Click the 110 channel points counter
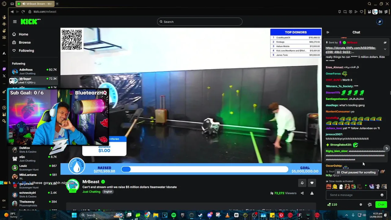The image size is (391, 220). point(332,204)
